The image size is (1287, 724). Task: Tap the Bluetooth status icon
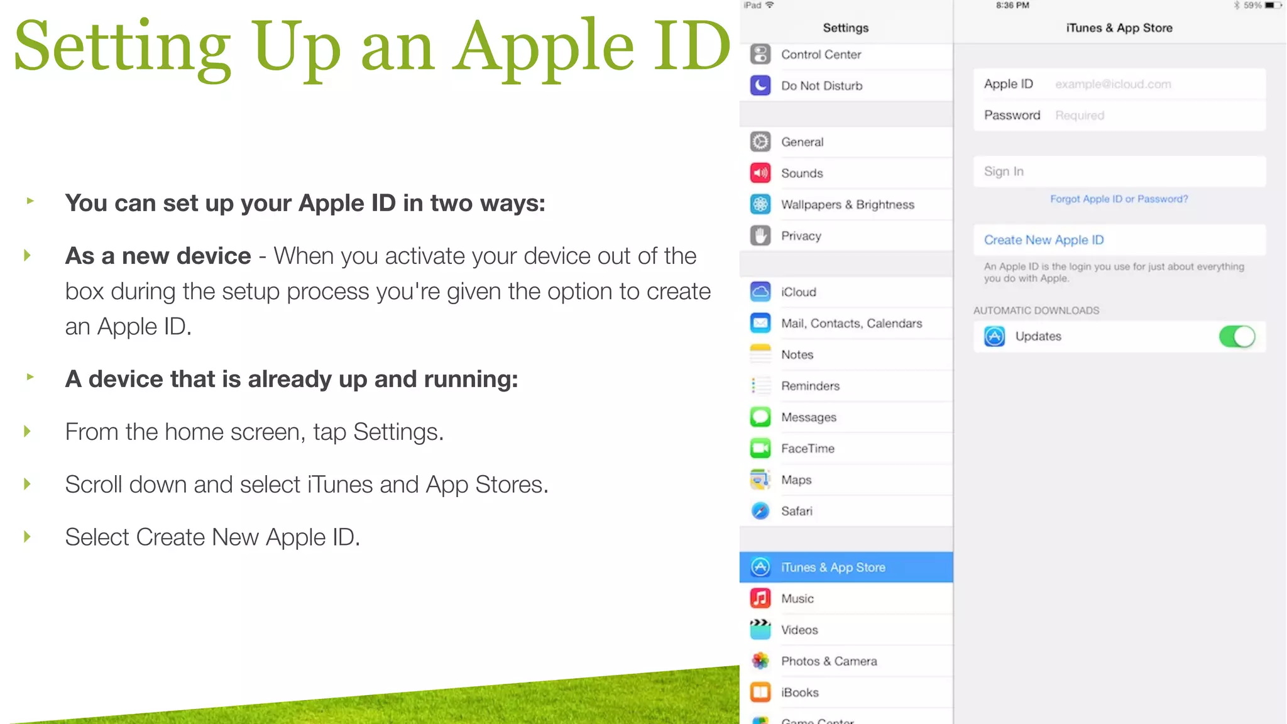tap(1237, 5)
